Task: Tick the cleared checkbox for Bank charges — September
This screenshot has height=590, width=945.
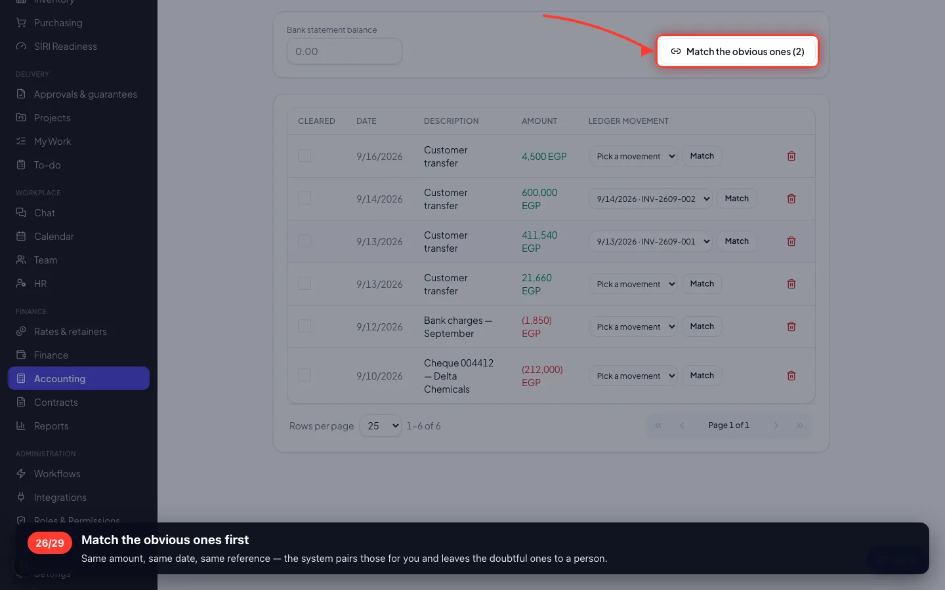Action: [304, 326]
